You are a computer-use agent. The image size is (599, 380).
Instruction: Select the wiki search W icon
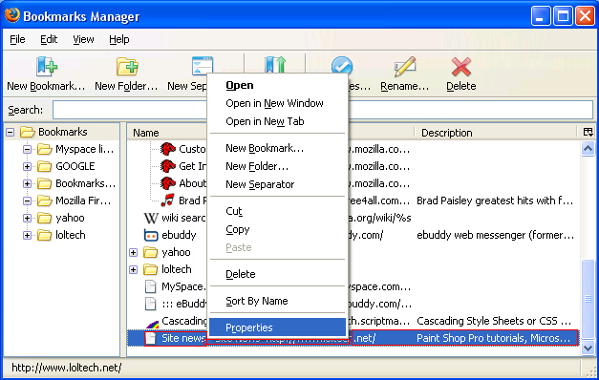click(x=151, y=218)
